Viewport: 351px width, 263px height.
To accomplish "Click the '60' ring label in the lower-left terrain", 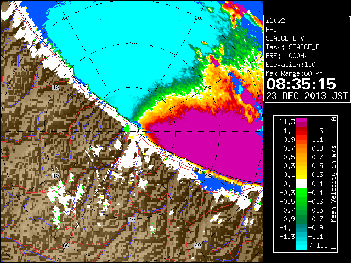I will [66, 245].
